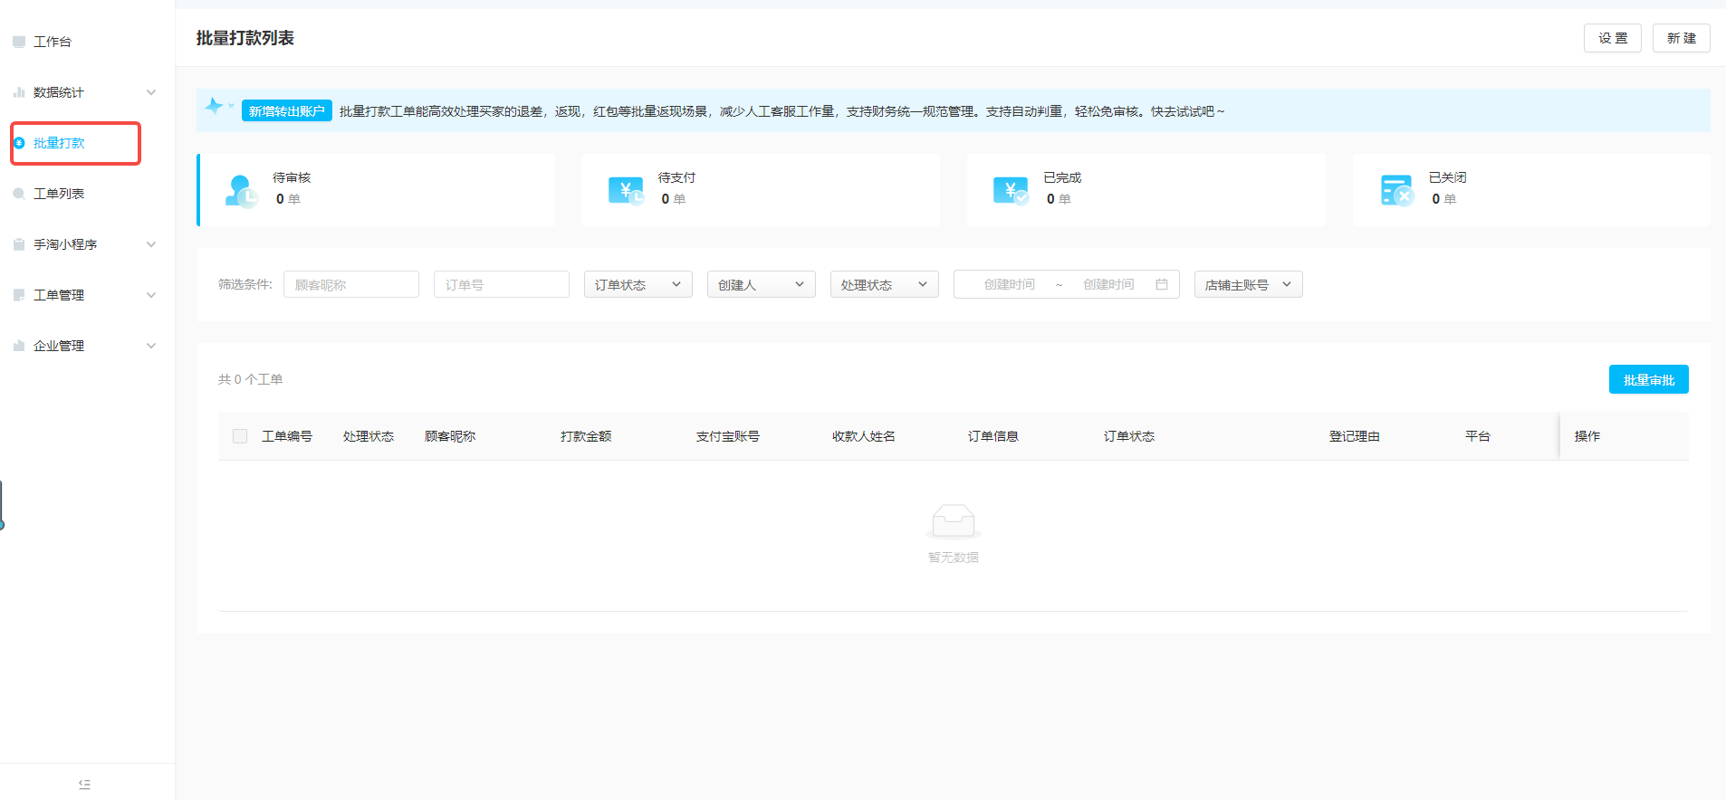1726x800 pixels.
Task: Click the 新建 button
Action: point(1682,38)
